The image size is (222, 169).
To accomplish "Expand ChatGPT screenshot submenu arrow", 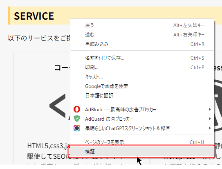I will pos(210,128).
